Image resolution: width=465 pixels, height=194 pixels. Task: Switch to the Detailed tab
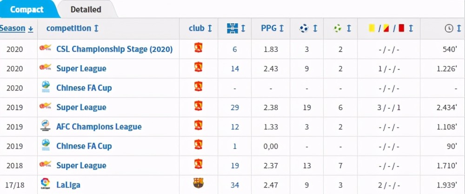pyautogui.click(x=86, y=9)
